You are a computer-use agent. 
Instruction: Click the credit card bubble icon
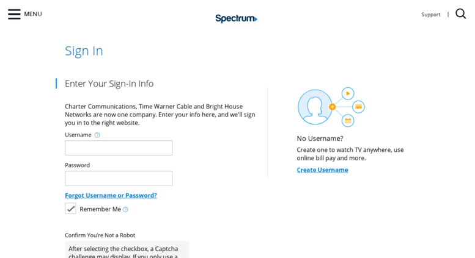[358, 107]
